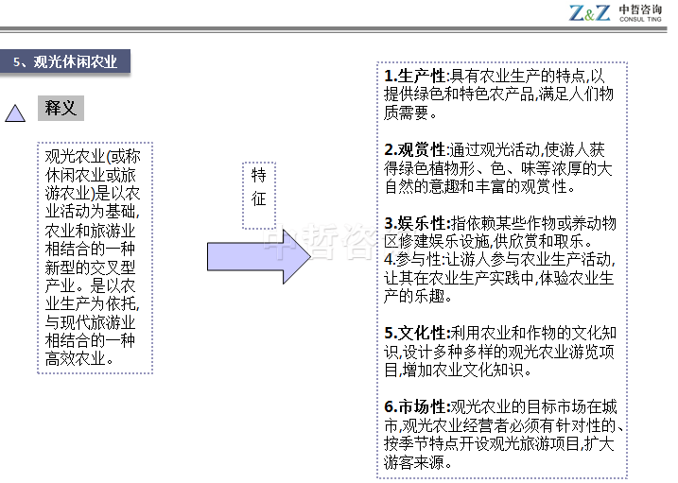Click the heading '3.娱乐性'

click(x=417, y=224)
